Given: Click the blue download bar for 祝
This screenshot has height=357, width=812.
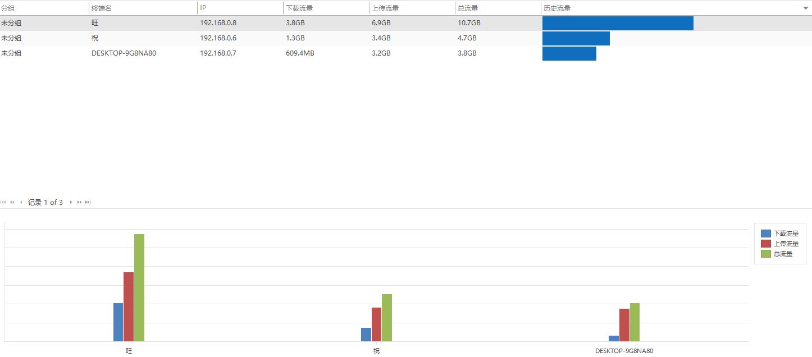Looking at the screenshot, I should 366,335.
